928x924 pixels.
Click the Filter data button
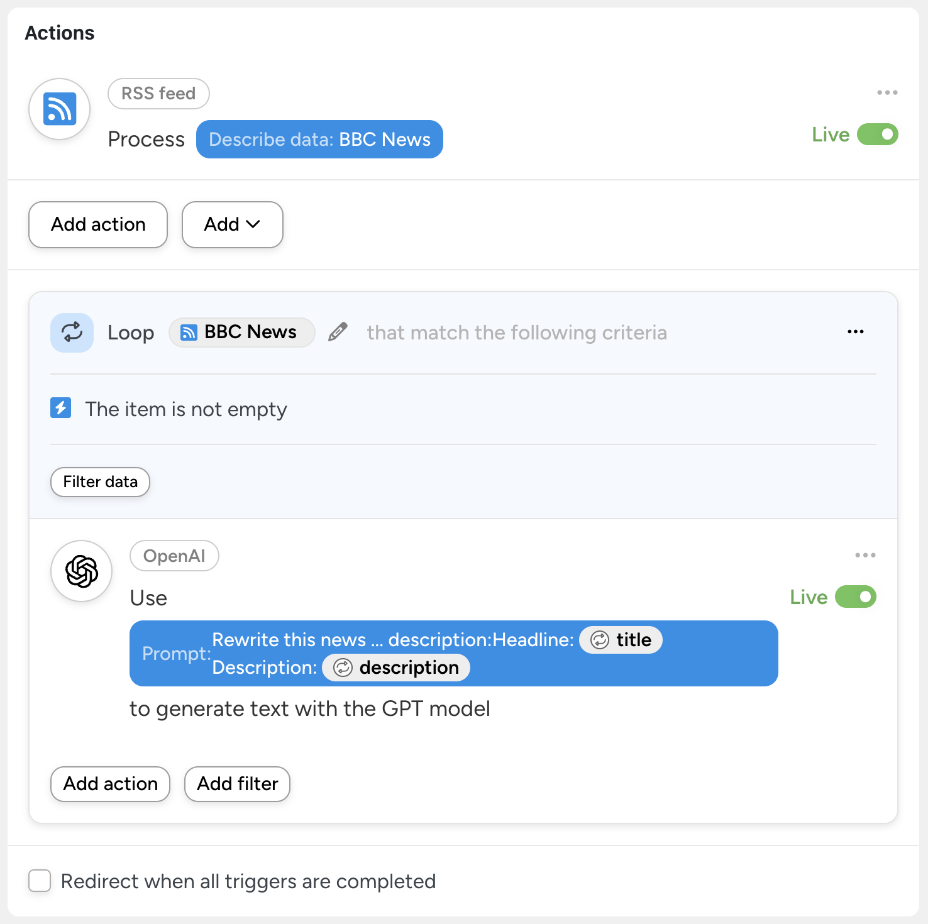[100, 482]
